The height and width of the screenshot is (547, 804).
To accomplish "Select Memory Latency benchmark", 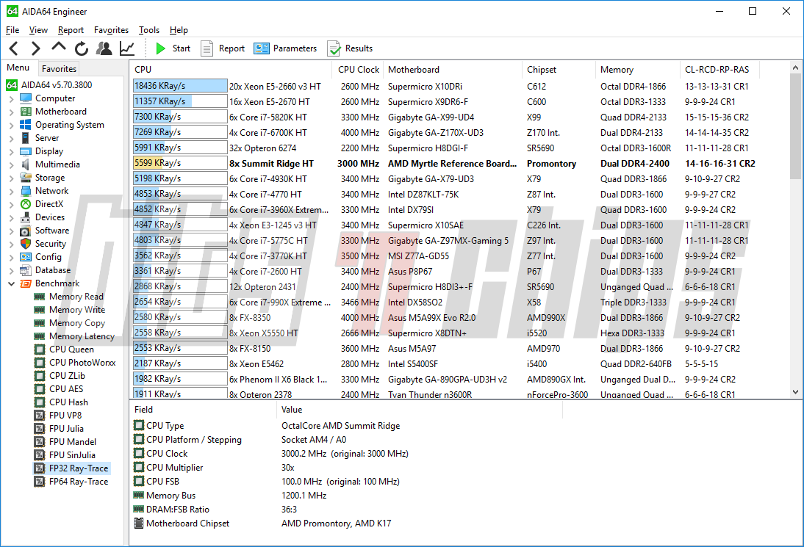I will [82, 336].
